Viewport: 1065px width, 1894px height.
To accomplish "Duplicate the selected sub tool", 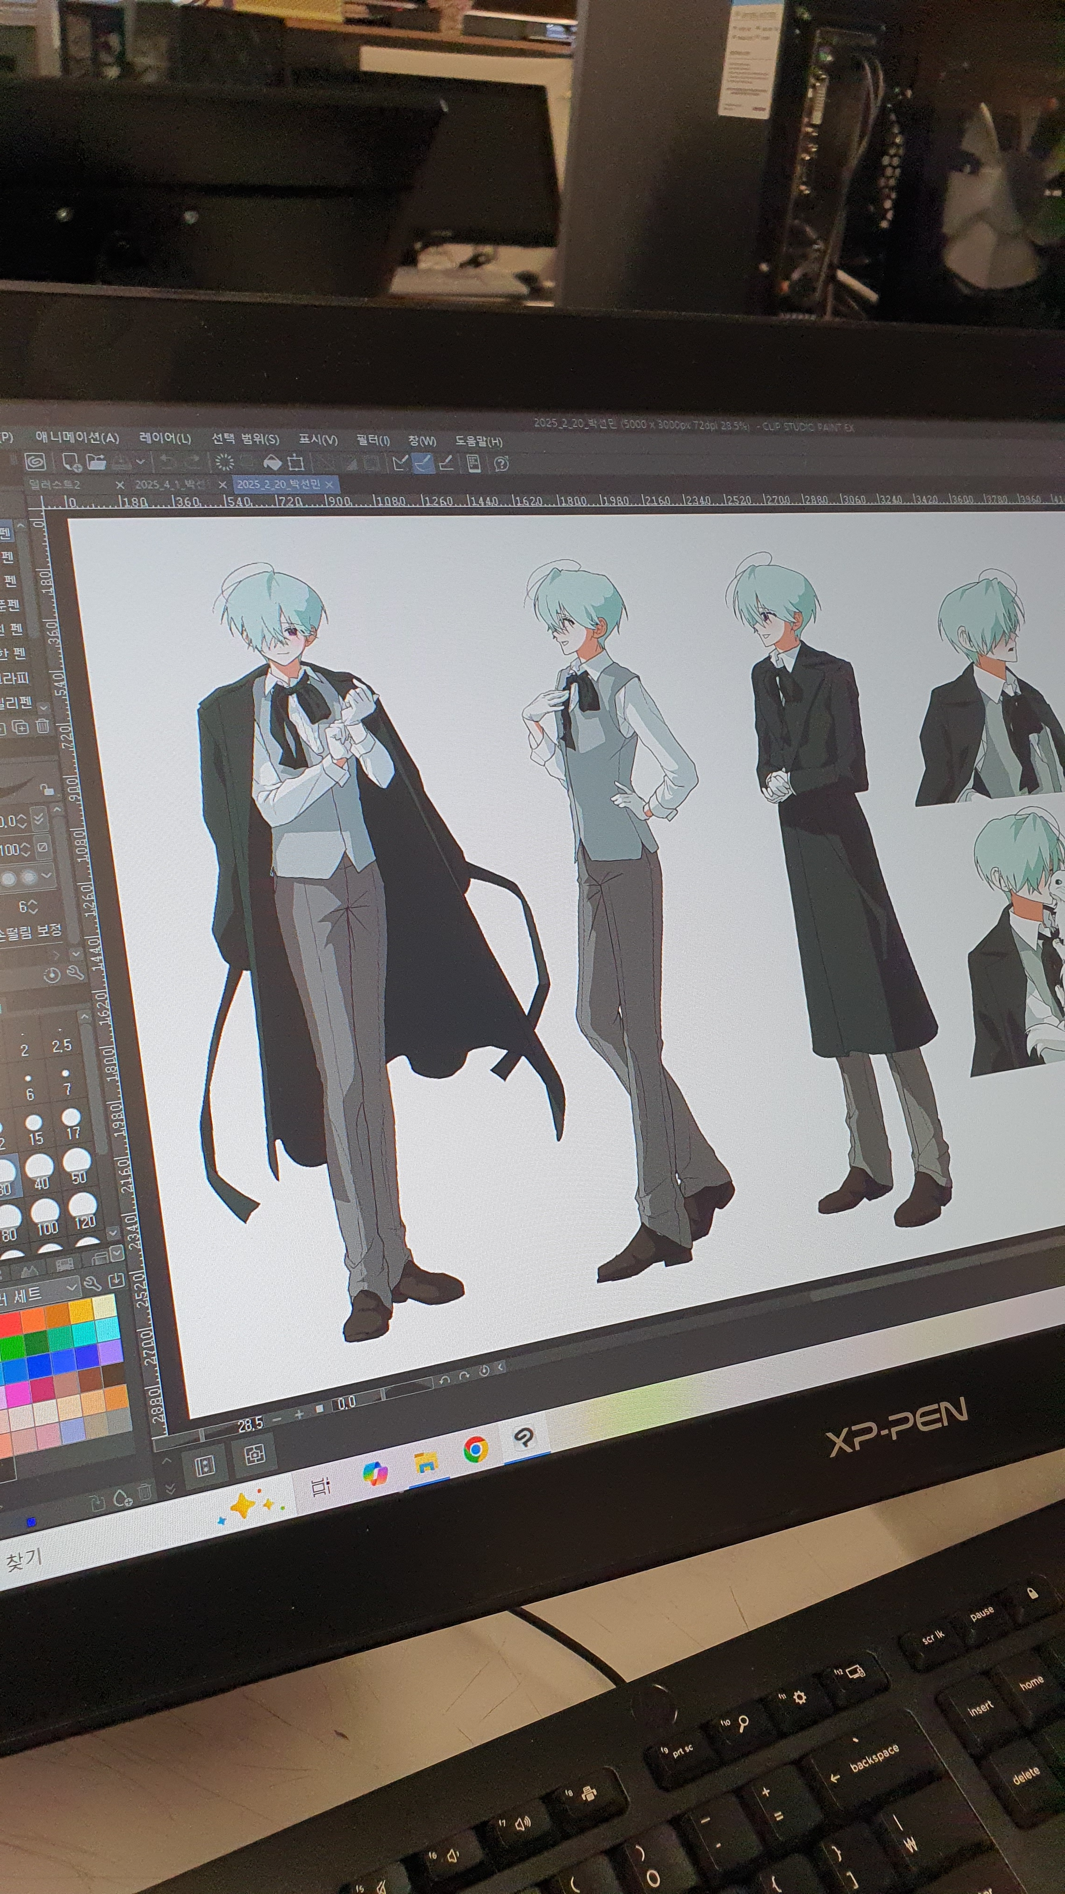I will pyautogui.click(x=21, y=727).
